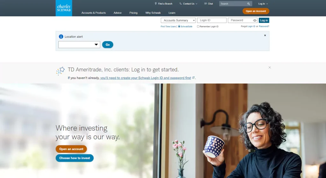Click into the Login ID field
Image resolution: width=326 pixels, height=178 pixels.
[212, 20]
